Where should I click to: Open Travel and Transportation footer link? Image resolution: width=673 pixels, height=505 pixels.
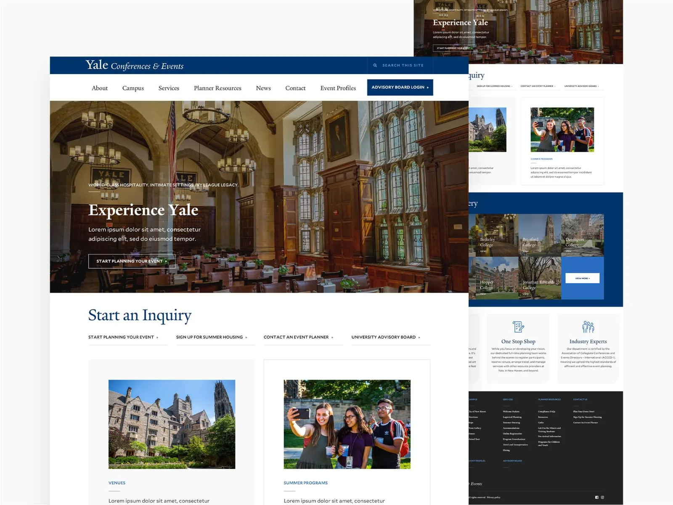515,444
